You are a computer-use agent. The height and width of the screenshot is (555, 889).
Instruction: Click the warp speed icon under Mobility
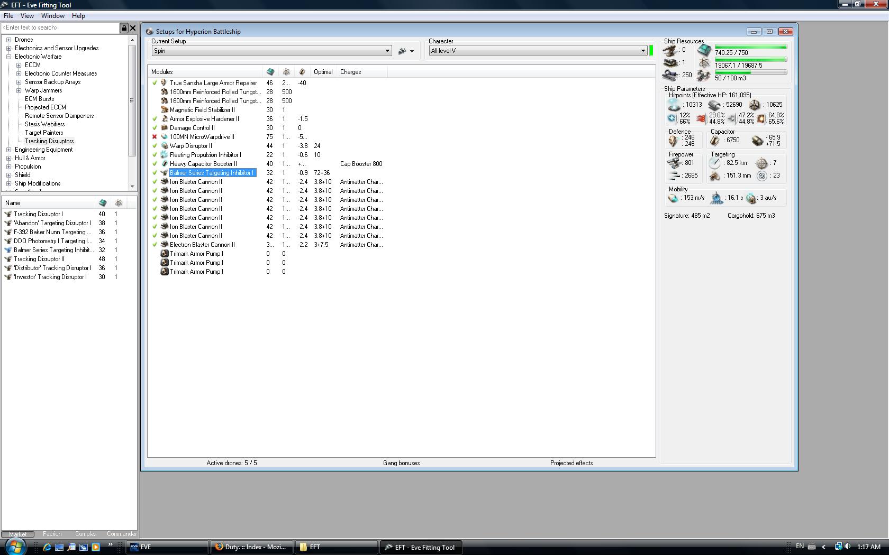point(751,198)
